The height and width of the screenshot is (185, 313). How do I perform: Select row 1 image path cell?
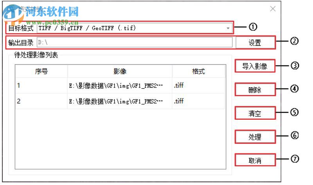120,86
